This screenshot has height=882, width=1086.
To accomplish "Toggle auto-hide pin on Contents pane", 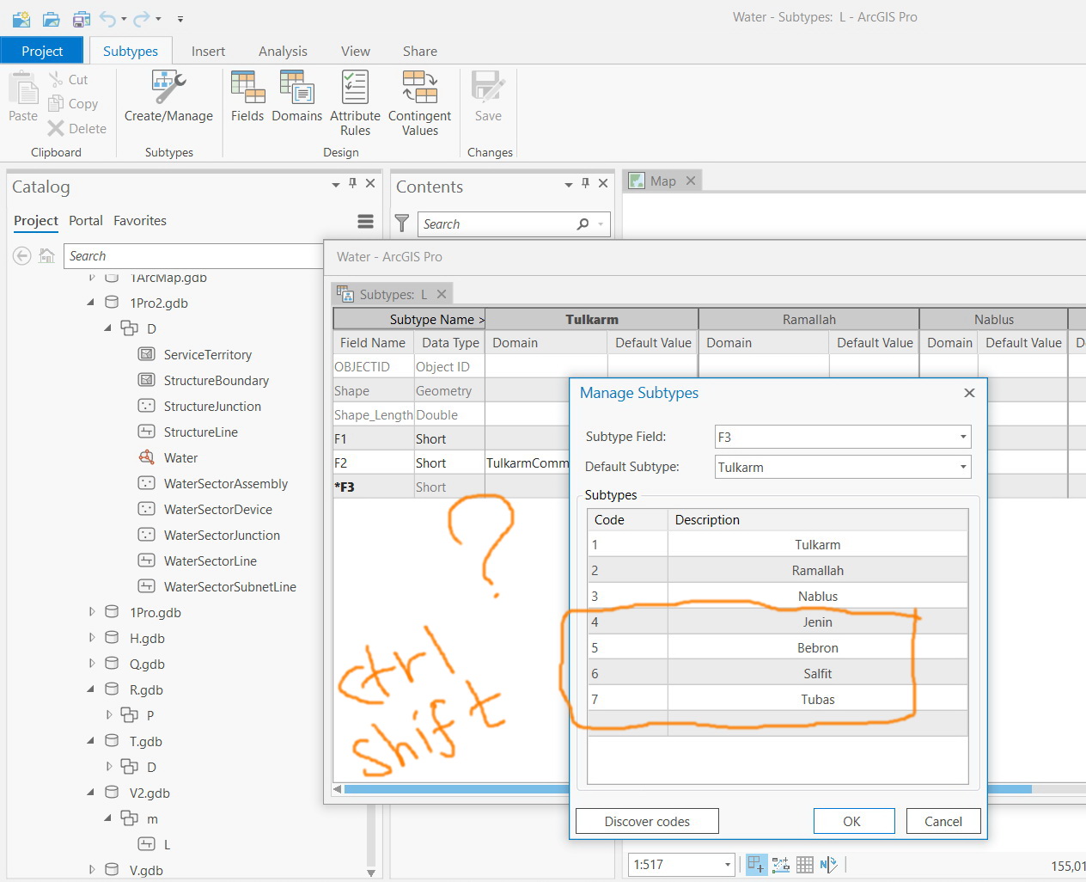I will (x=585, y=183).
